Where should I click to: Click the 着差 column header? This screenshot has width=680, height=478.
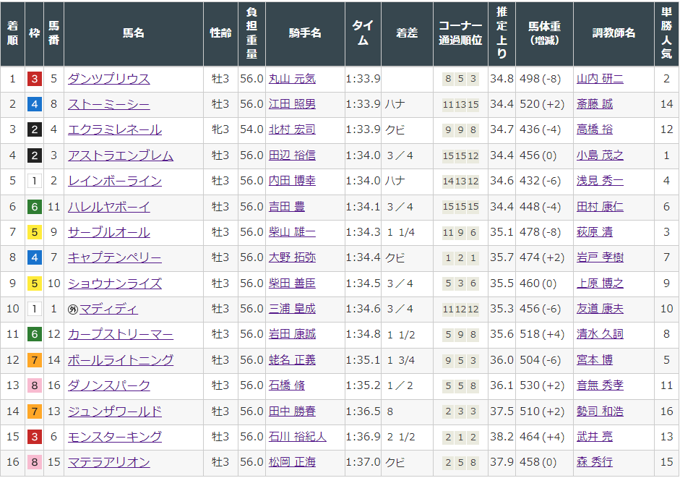pyautogui.click(x=407, y=33)
